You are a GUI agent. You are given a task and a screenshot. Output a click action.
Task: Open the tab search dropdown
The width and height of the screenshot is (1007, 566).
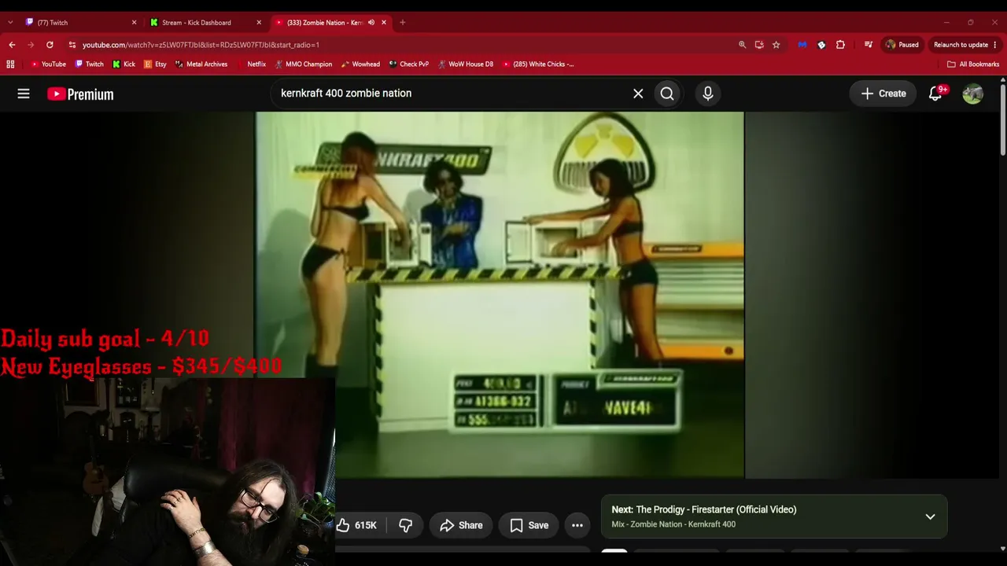click(x=10, y=23)
